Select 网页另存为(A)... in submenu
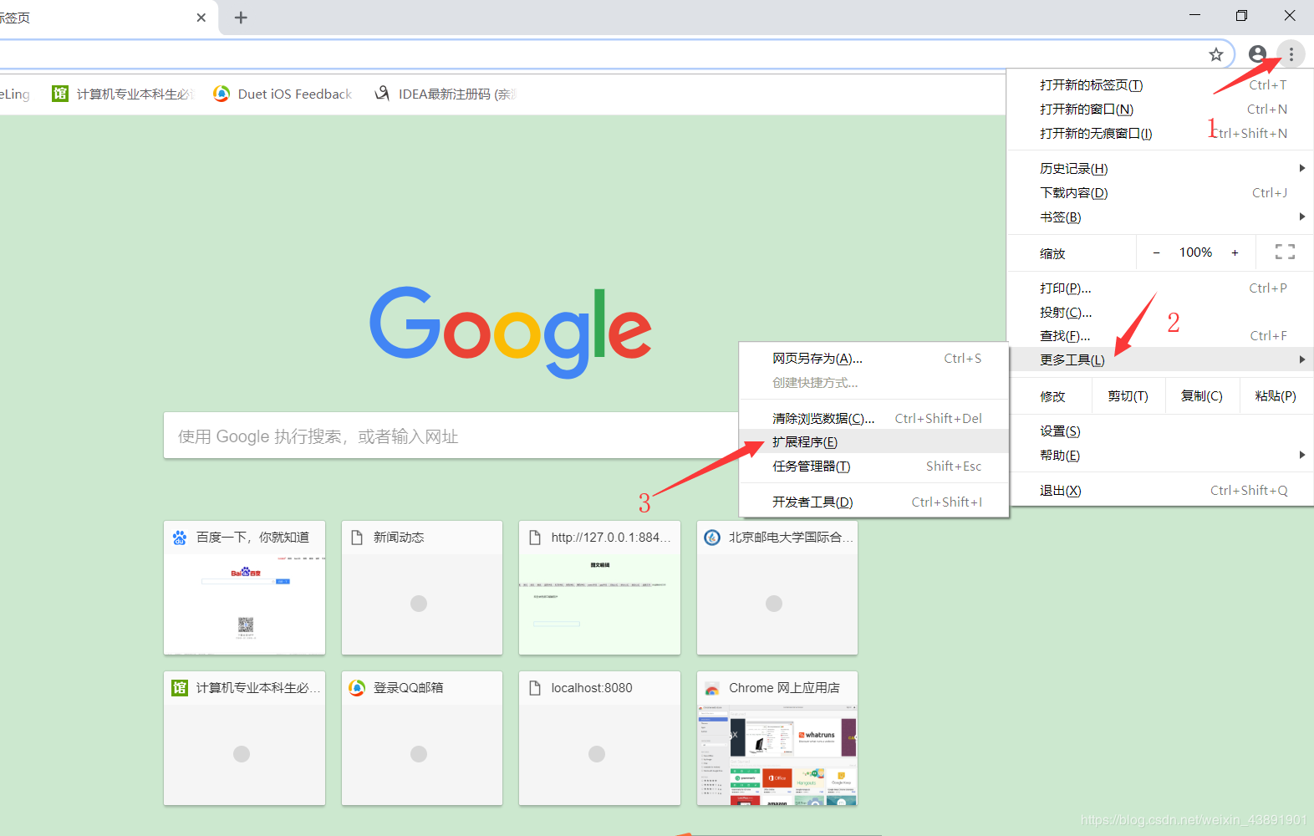 [x=874, y=359]
